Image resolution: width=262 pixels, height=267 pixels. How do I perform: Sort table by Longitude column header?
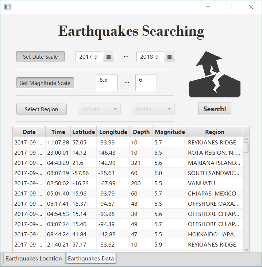click(x=113, y=132)
